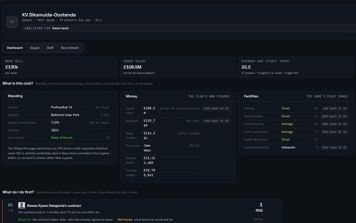Select the £10,780,841 transfer budget value
Viewport: 356px width, 223px height.
(x=149, y=173)
